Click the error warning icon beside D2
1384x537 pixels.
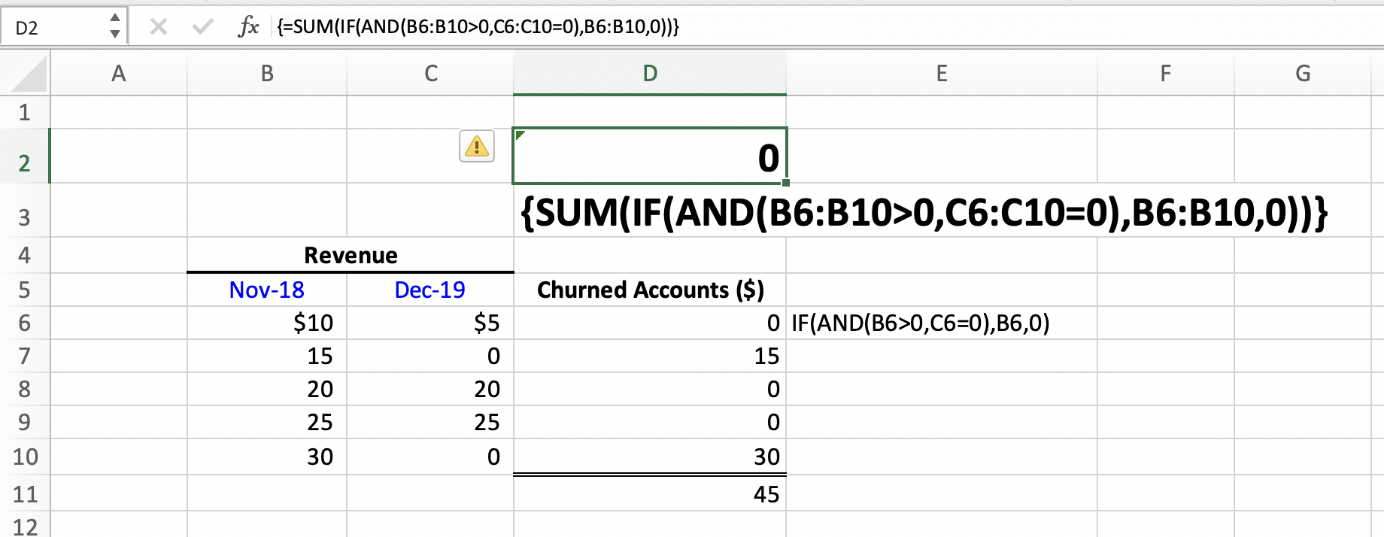(x=476, y=146)
